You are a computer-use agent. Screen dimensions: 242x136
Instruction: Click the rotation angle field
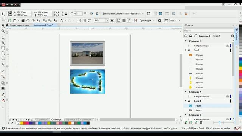78,14
